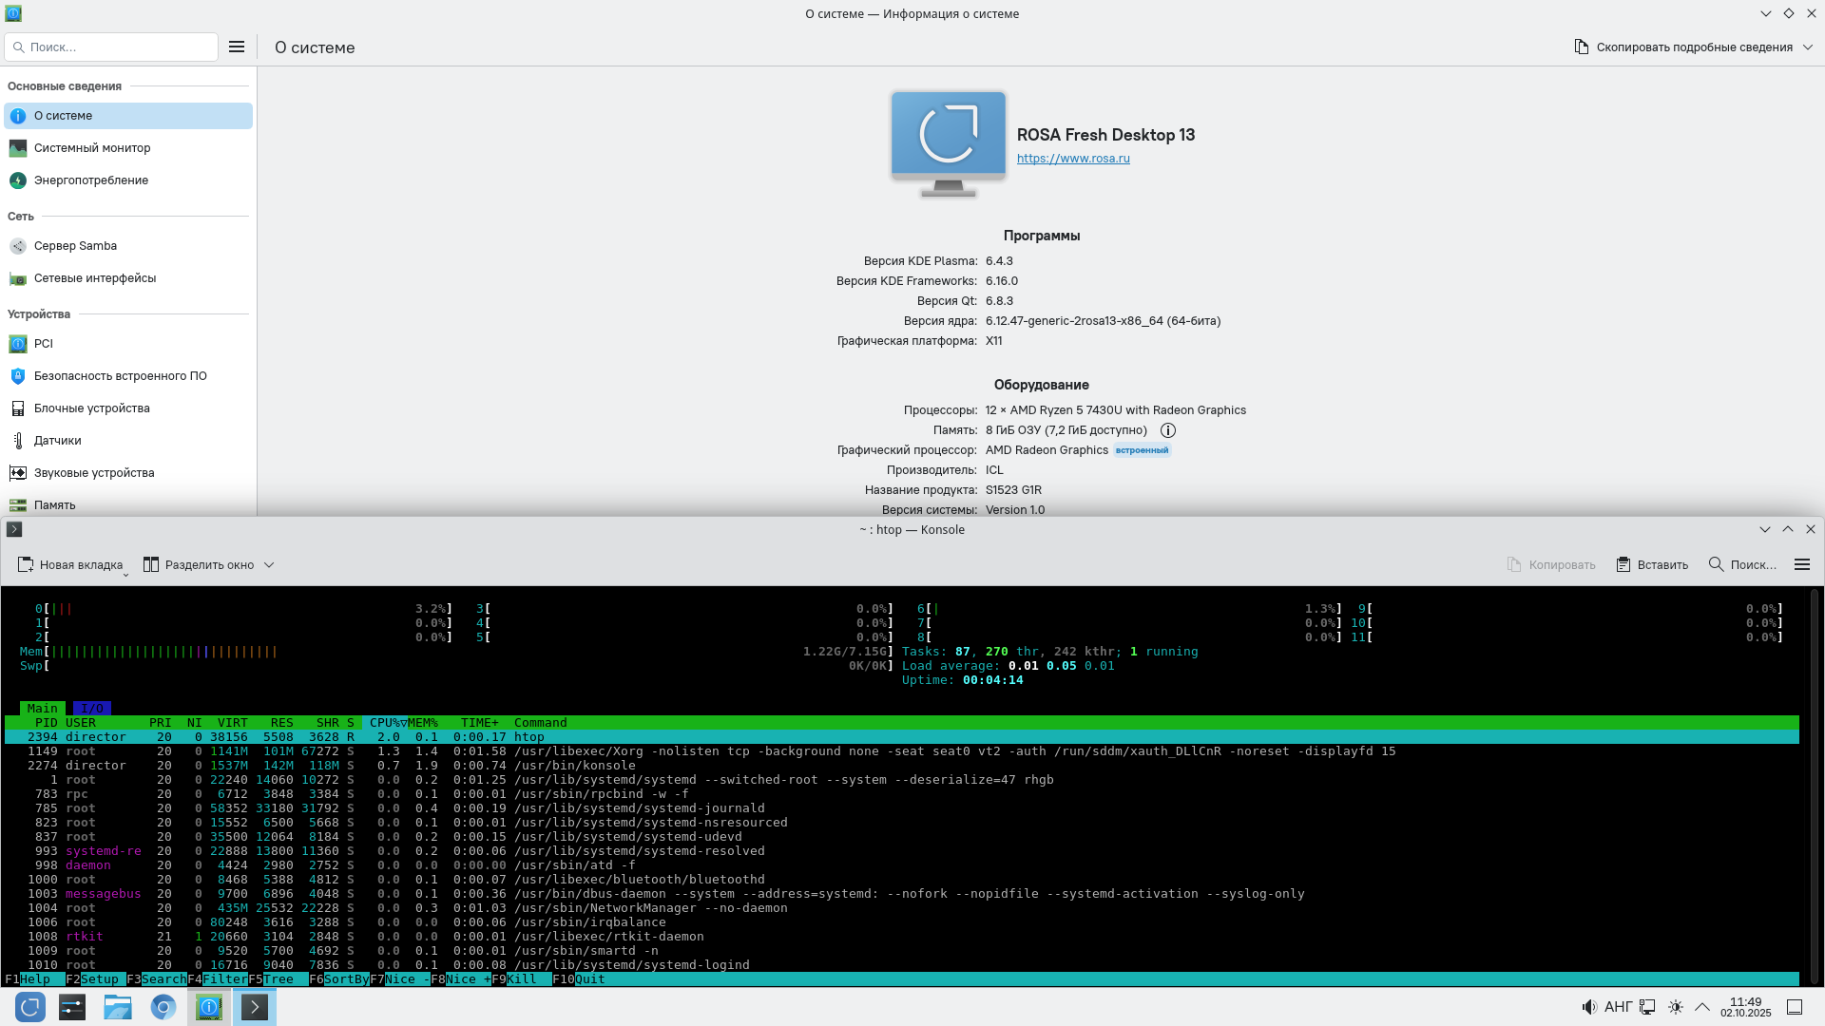Select htop Main tab
Screen dimensions: 1825x1026
point(42,709)
